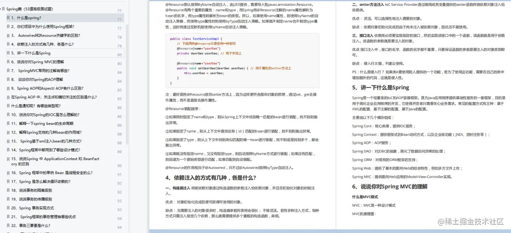Click the subheading 什么是MVC模式

tap(364, 197)
